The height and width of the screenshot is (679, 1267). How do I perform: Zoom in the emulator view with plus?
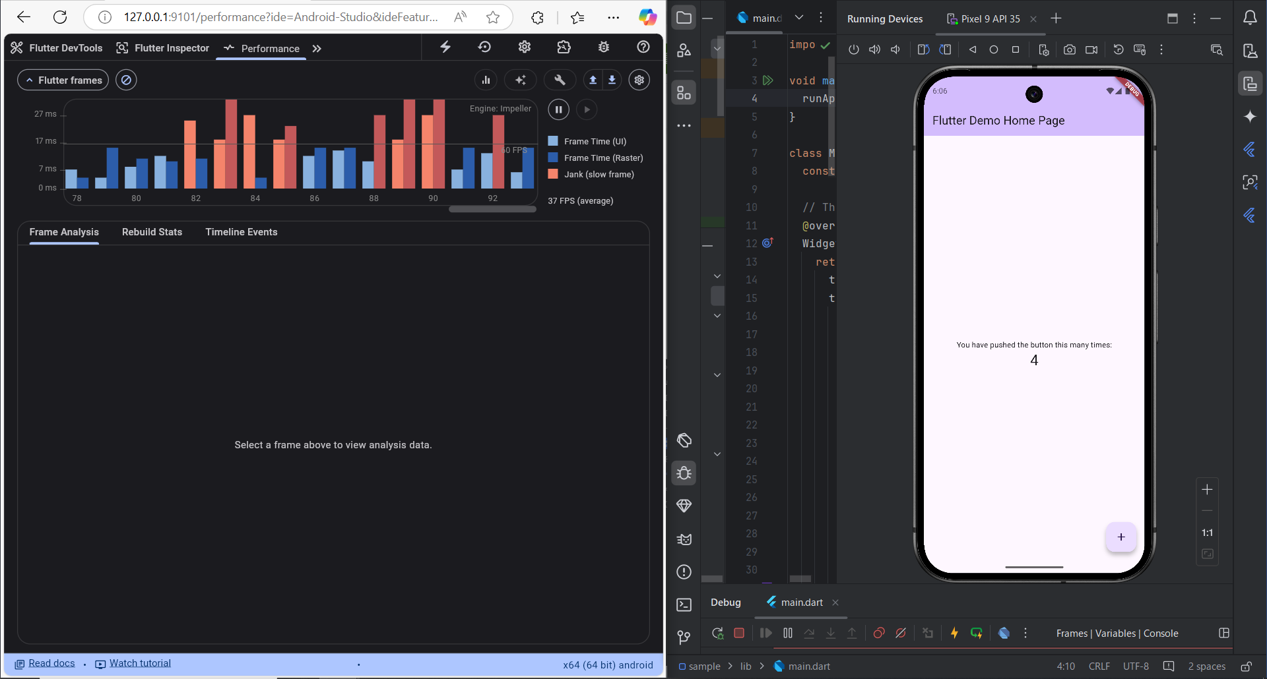1207,489
